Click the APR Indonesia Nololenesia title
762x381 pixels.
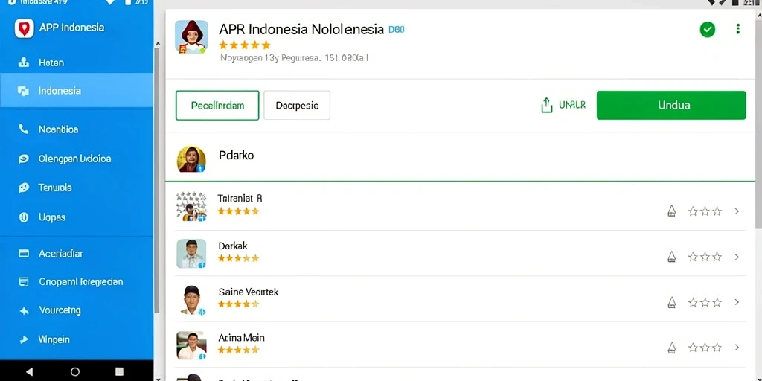click(x=301, y=29)
